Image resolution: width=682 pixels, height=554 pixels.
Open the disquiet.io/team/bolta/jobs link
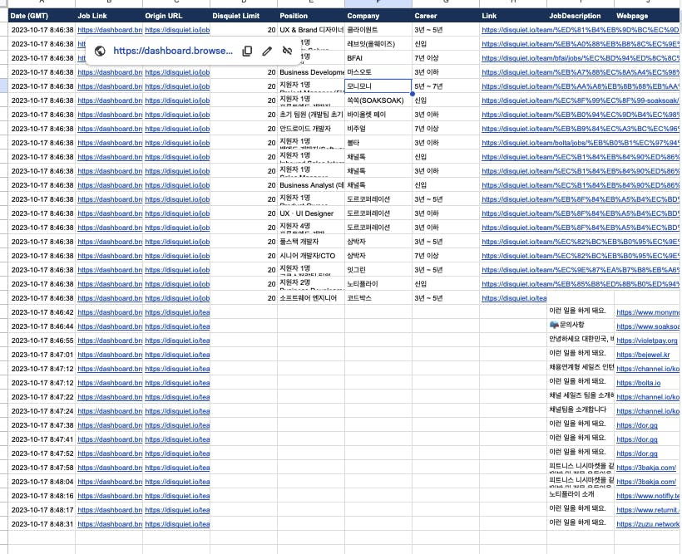coord(581,143)
